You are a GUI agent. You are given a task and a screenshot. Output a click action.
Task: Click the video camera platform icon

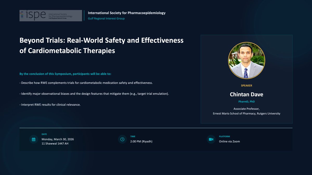click(211, 139)
